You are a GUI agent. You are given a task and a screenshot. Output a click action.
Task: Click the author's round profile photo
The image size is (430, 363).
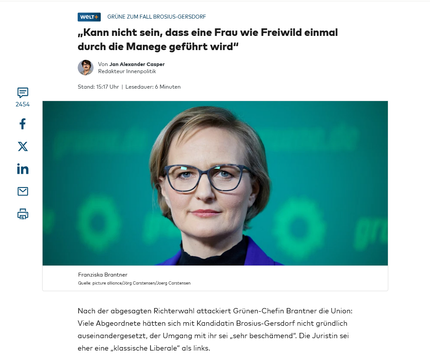(86, 67)
